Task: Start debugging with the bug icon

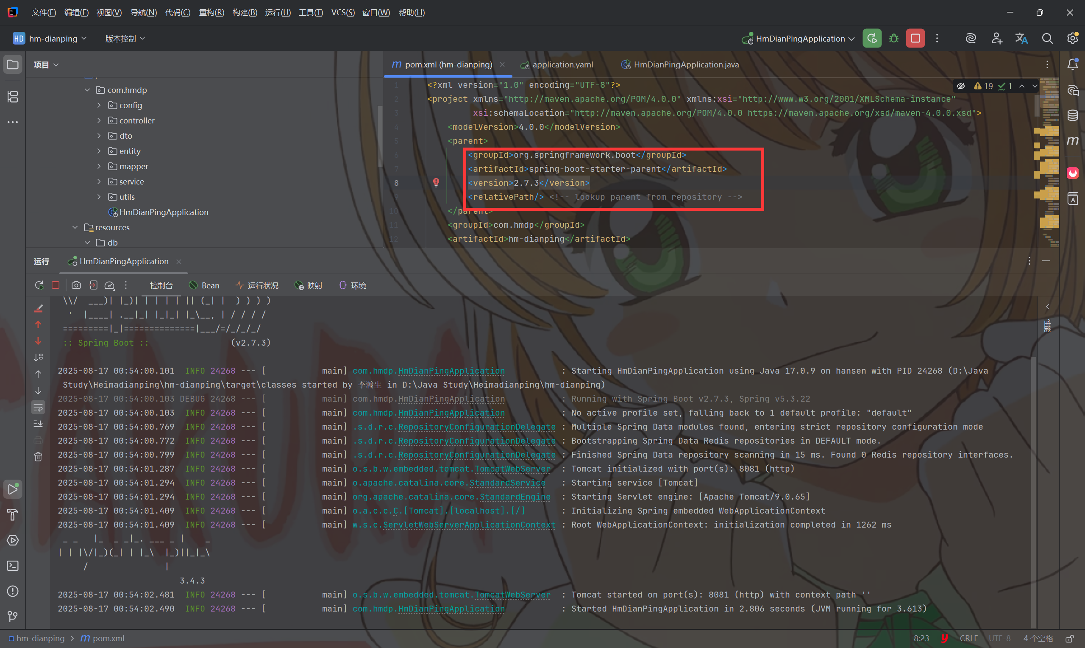Action: click(x=893, y=39)
